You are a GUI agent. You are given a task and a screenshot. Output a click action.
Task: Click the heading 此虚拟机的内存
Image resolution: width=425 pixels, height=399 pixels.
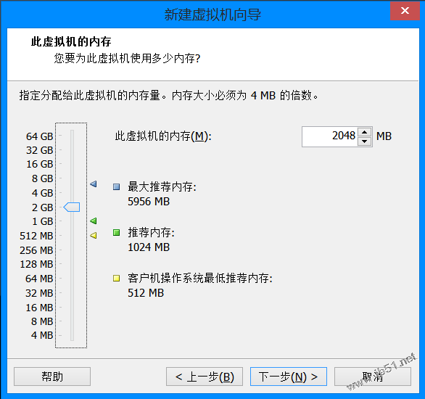[71, 42]
